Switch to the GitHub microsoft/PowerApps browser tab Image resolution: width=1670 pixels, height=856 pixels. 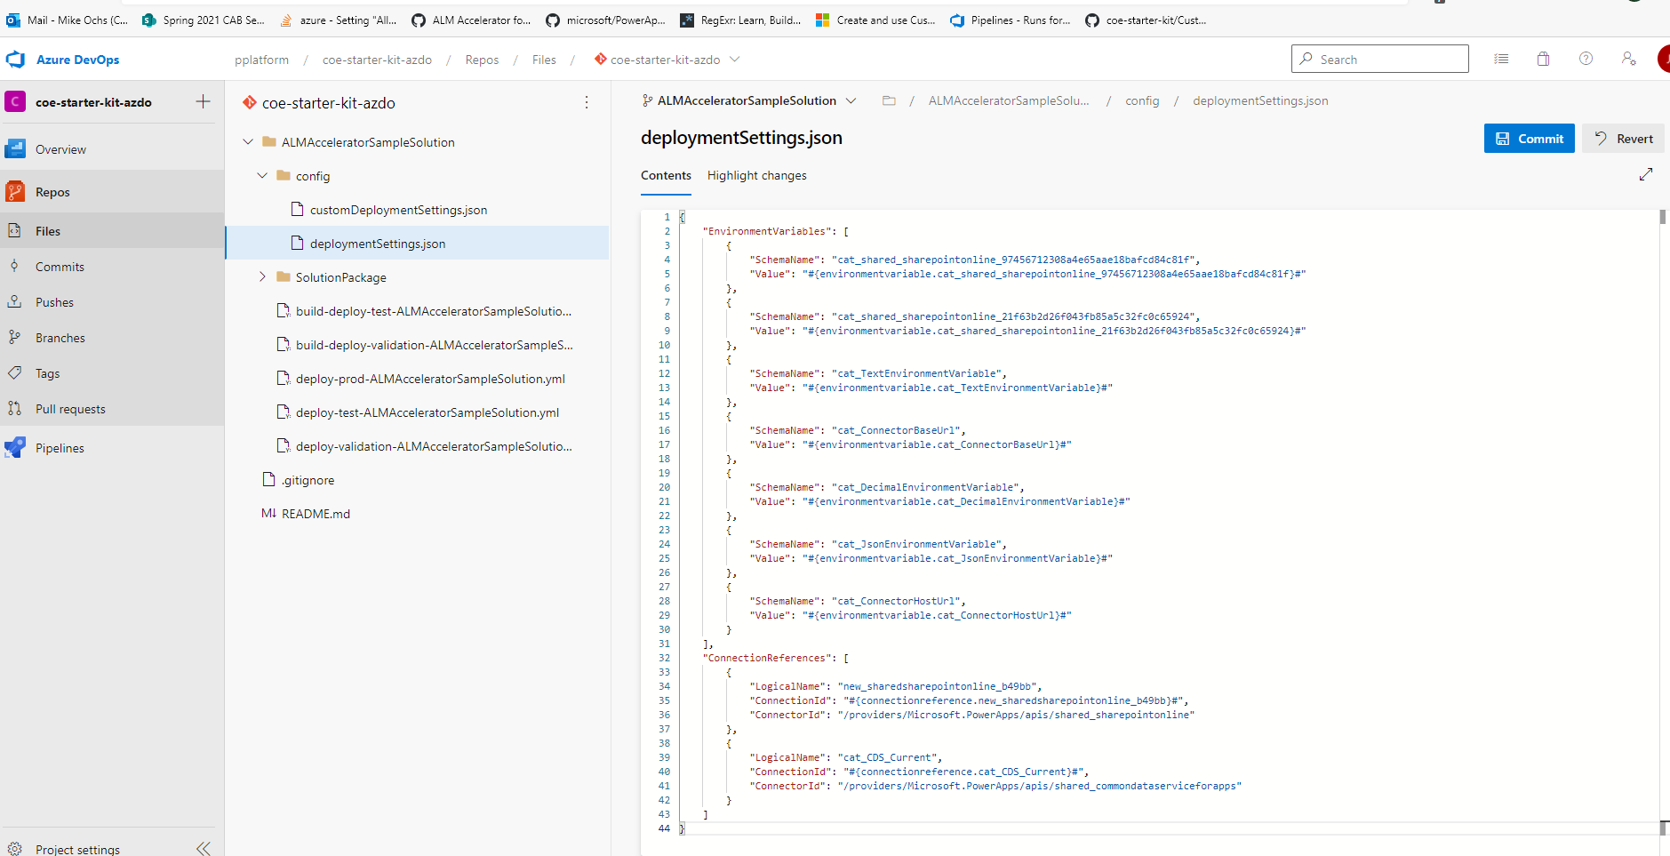[606, 20]
